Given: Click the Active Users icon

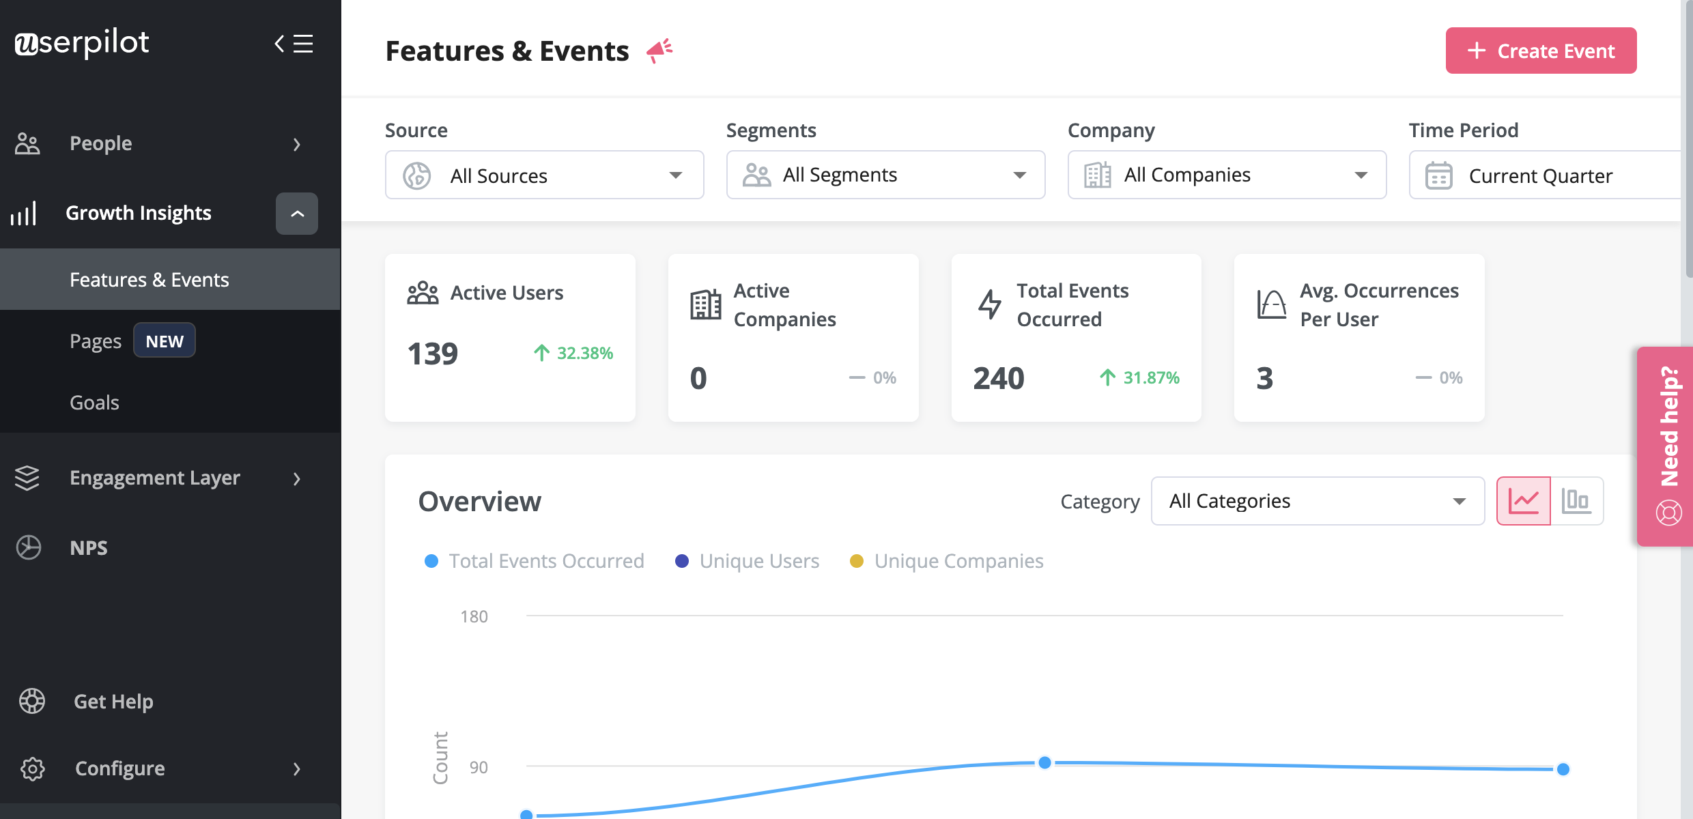Looking at the screenshot, I should click(421, 293).
